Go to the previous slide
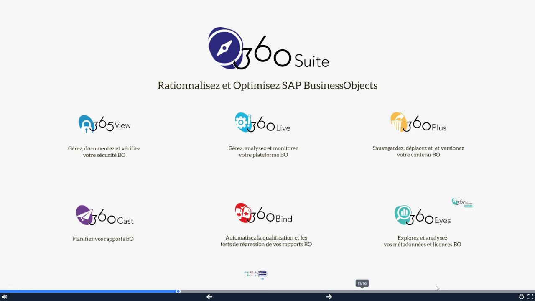The height and width of the screenshot is (301, 535). click(209, 297)
